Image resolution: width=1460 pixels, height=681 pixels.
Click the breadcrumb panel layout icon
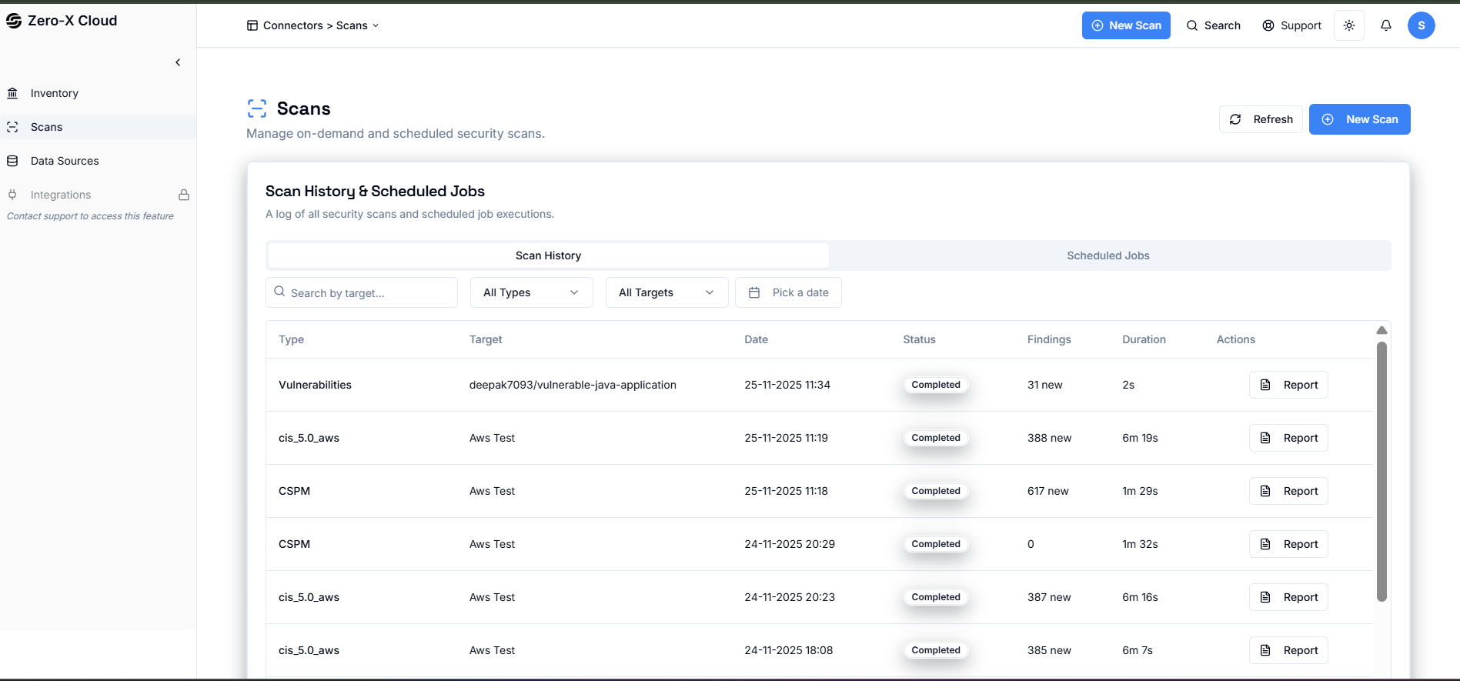coord(252,25)
